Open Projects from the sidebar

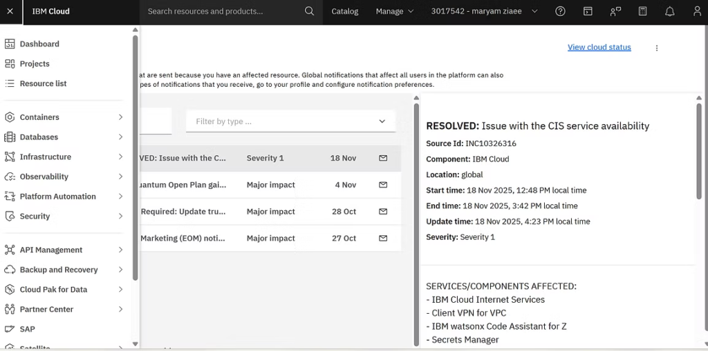tap(35, 63)
